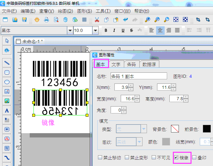This screenshot has height=166, width=213.
Task: Select the barcode drawing tool
Action: click(7, 129)
